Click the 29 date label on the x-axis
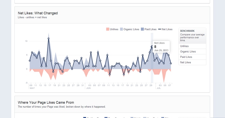The height and width of the screenshot is (118, 225). coord(151,85)
